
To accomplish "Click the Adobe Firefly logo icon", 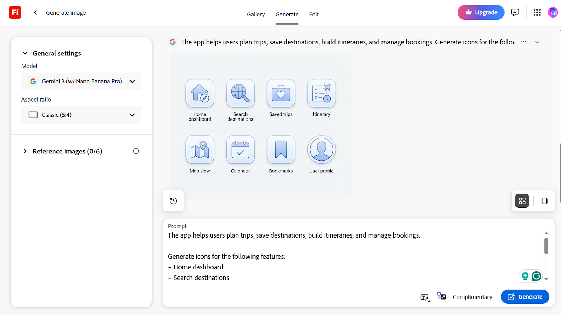I will point(15,13).
